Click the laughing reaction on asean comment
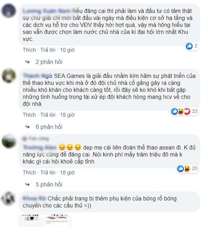213x227 pixels. pyautogui.click(x=187, y=169)
